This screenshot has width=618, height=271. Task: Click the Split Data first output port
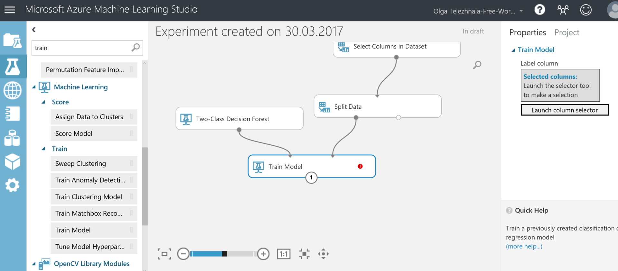coord(356,118)
